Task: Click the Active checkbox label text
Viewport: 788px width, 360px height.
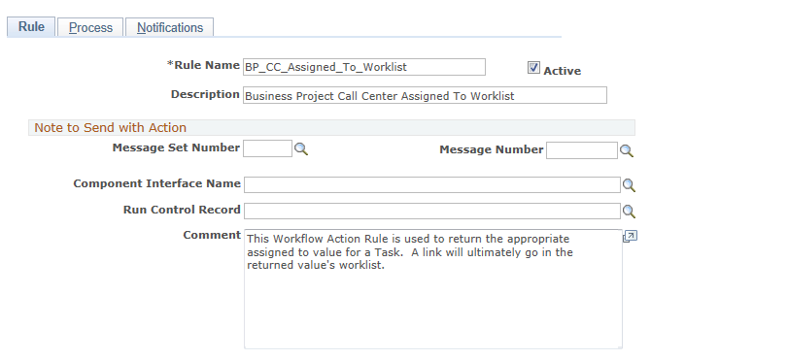Action: (x=562, y=71)
